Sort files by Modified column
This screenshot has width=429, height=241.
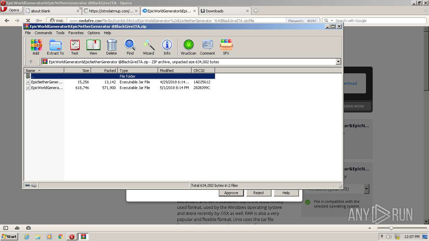[175, 70]
